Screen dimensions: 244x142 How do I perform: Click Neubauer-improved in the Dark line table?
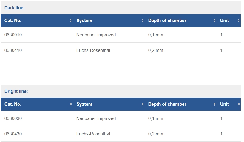(96, 35)
